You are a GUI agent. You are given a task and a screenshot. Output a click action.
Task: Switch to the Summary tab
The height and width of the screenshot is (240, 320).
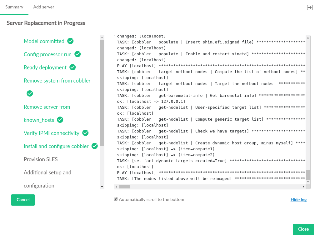coord(14,7)
